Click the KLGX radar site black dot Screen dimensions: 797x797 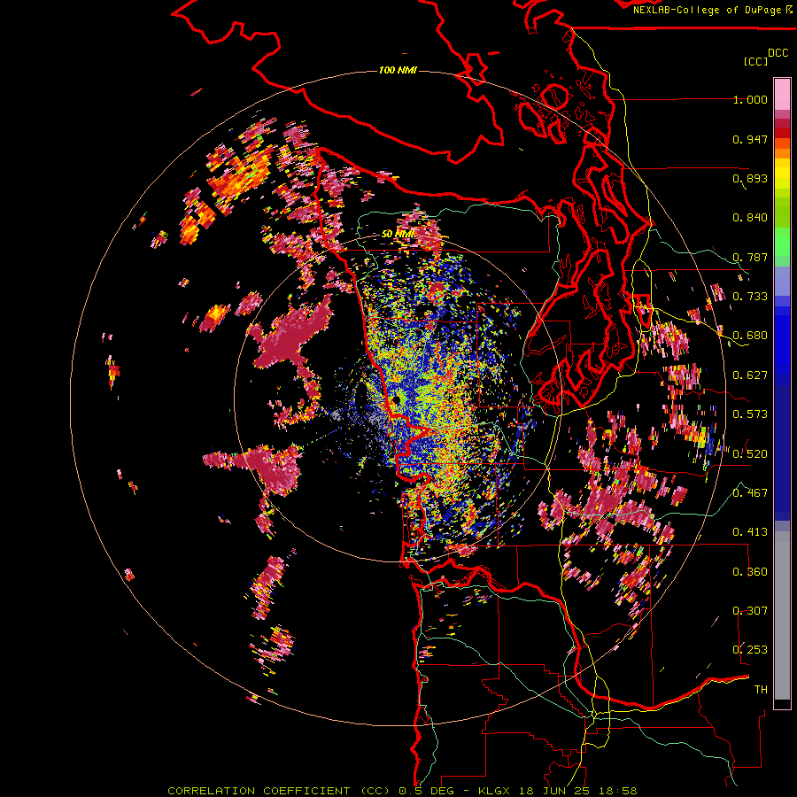pos(397,400)
